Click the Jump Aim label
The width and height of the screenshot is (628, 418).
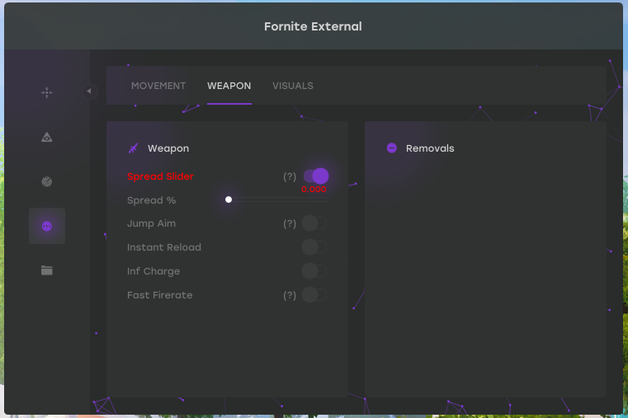coord(151,223)
